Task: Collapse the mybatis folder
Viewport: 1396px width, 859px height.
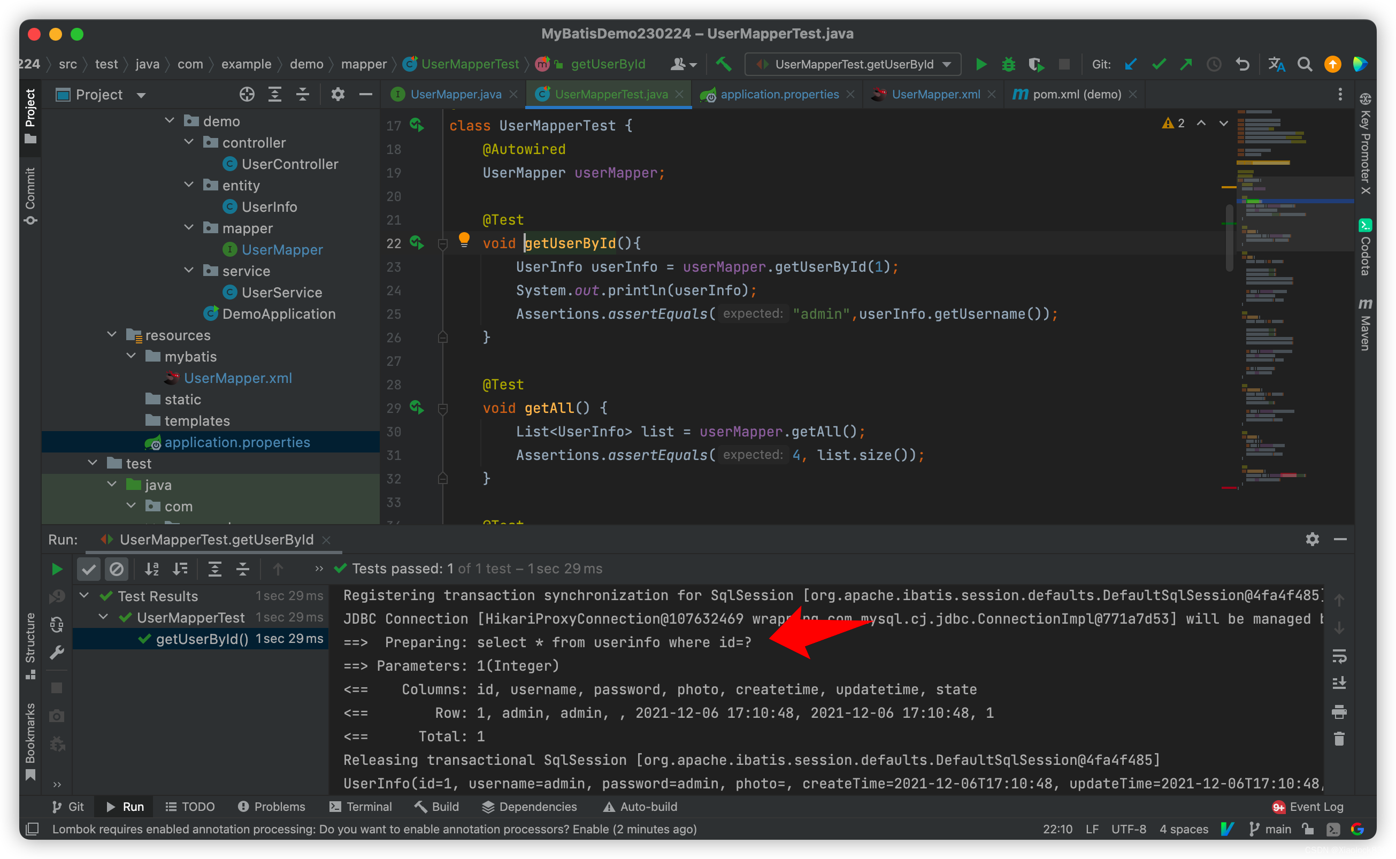Action: [x=131, y=356]
